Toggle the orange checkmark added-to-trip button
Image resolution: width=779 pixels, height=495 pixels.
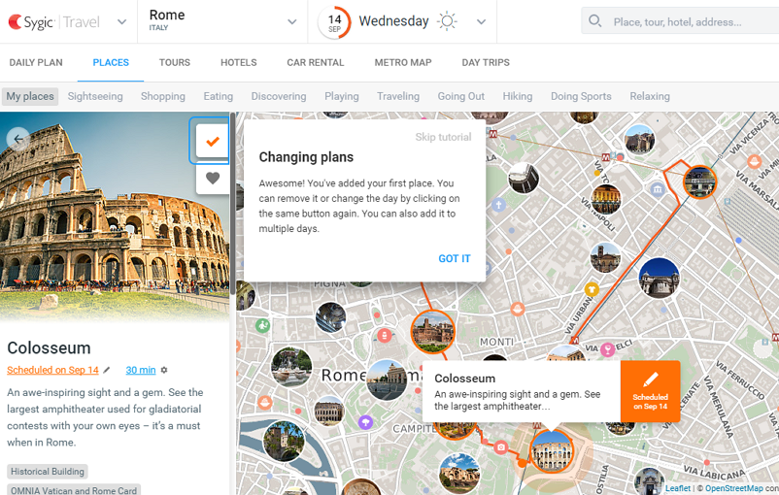click(212, 141)
